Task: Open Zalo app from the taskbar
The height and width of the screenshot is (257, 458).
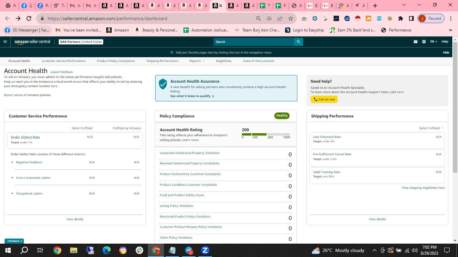Action: point(205,250)
